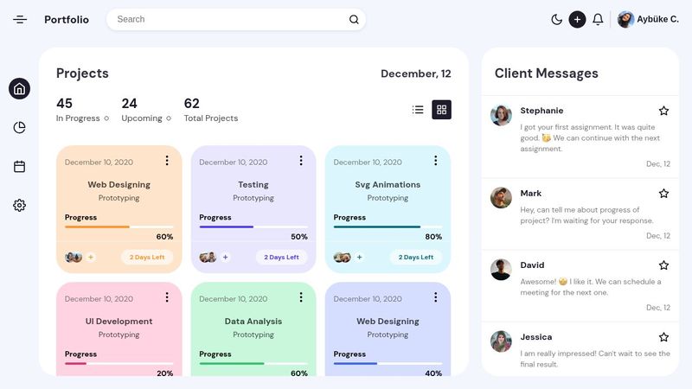Click the orange Web Designing 60% progress bar

click(x=119, y=226)
